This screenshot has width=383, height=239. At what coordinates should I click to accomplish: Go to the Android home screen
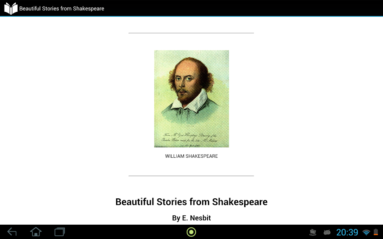(x=36, y=232)
